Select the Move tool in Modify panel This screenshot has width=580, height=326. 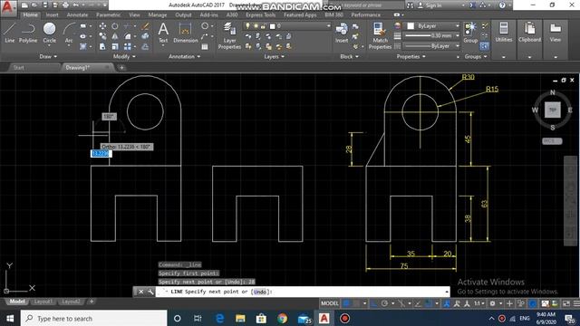tap(102, 26)
